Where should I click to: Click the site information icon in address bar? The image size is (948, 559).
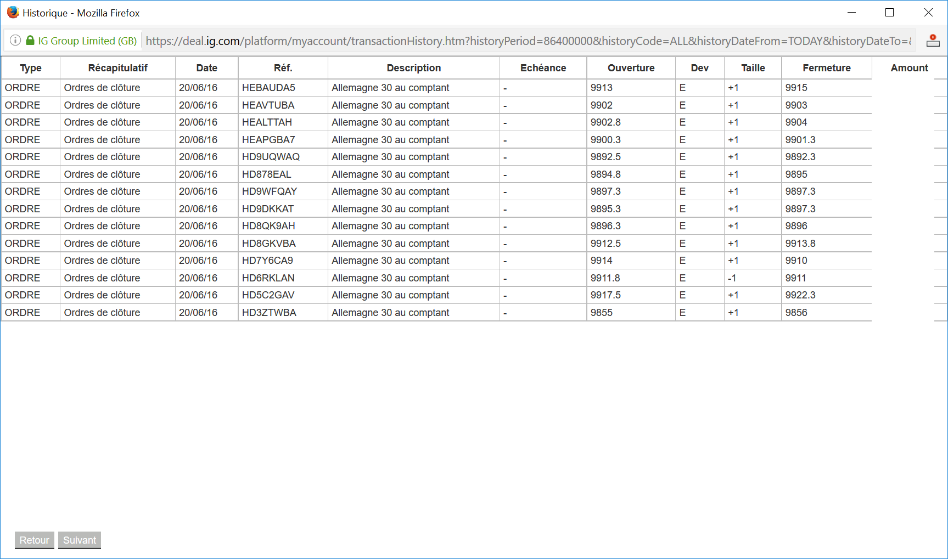[x=15, y=41]
